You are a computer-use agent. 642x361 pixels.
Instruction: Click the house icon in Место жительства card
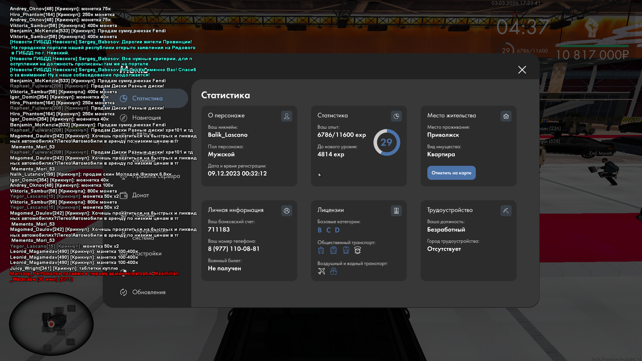(x=506, y=116)
